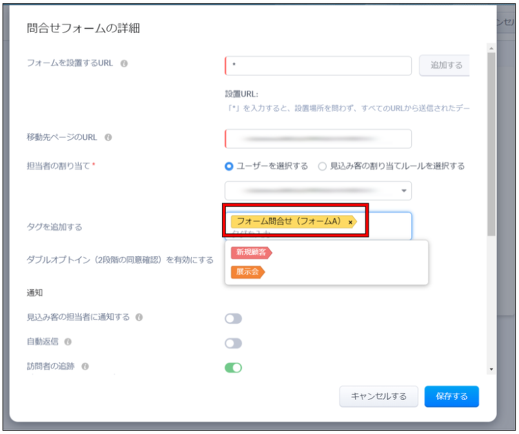
Task: Pick 新規顧客 from tag suggestions
Action: click(x=251, y=253)
